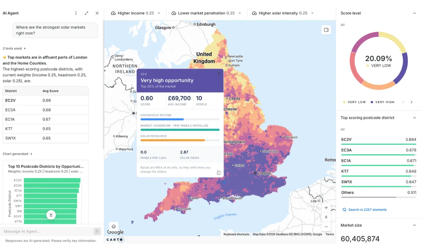Click the 60,405,874 market size value
This screenshot has height=245, width=421.
[360, 239]
